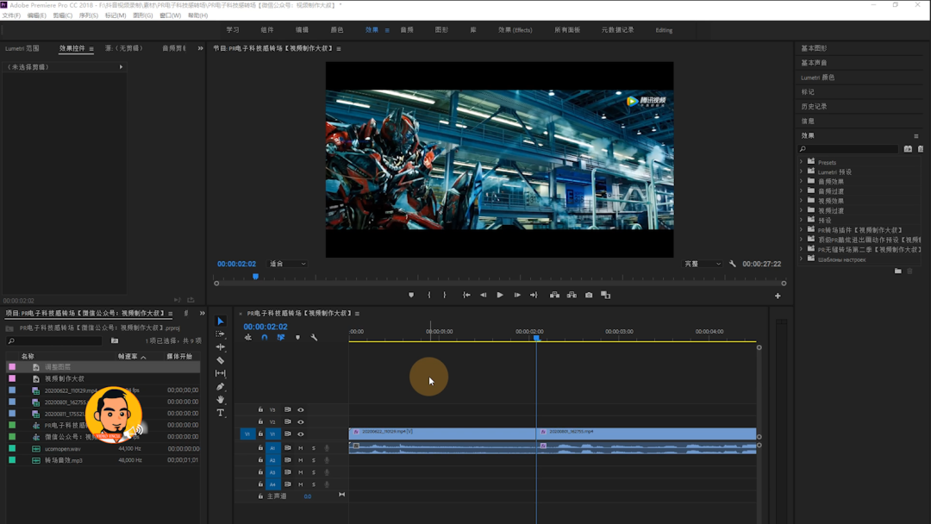Click the Export Frame camera icon
The height and width of the screenshot is (524, 931).
pyautogui.click(x=589, y=295)
